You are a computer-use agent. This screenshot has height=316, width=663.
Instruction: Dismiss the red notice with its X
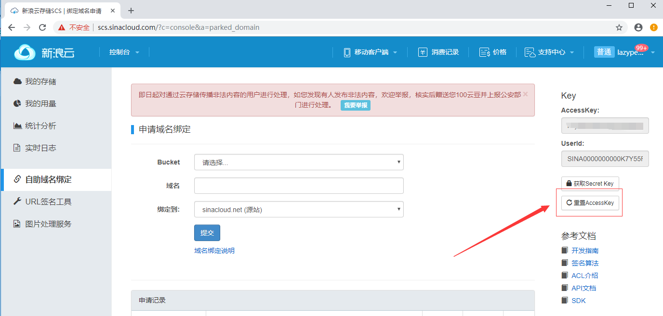[525, 94]
